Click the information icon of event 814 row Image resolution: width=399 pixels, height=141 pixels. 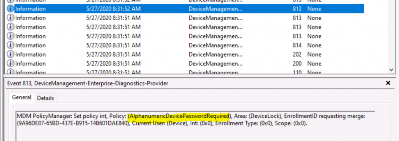10,45
